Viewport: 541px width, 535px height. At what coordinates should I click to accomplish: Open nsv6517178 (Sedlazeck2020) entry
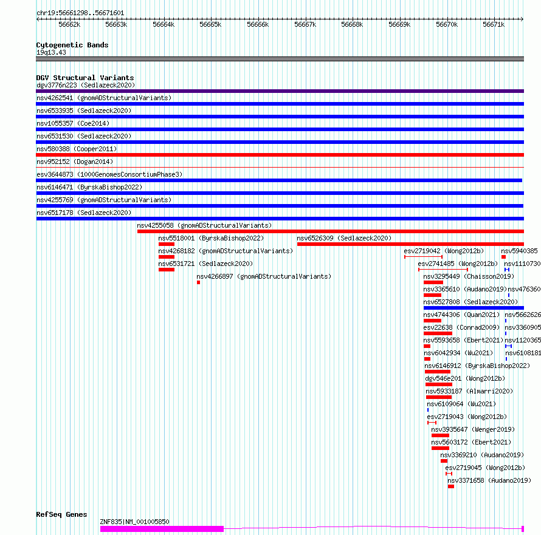[x=84, y=213]
